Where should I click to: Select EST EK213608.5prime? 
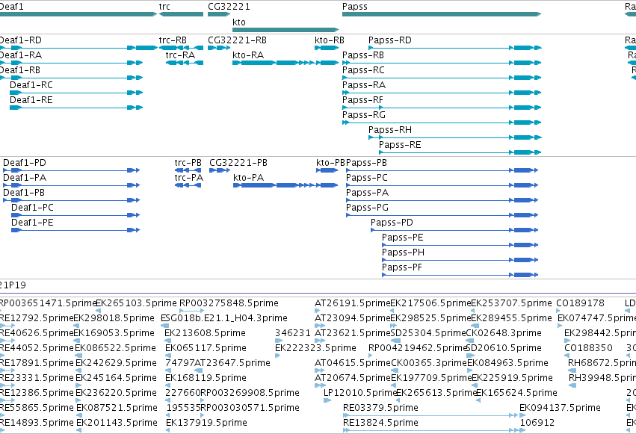205,333
